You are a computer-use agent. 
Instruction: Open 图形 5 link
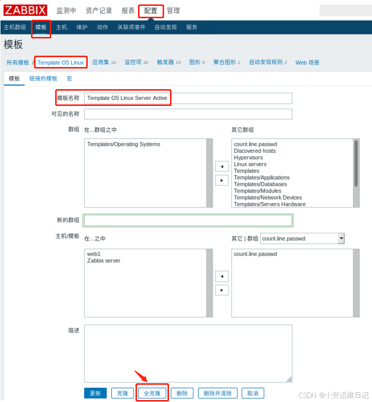[x=197, y=62]
